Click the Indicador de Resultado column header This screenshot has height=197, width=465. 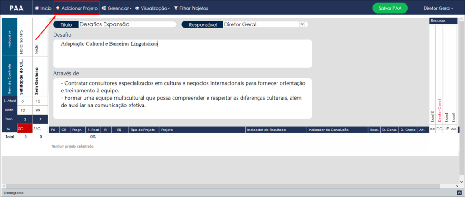click(276, 130)
